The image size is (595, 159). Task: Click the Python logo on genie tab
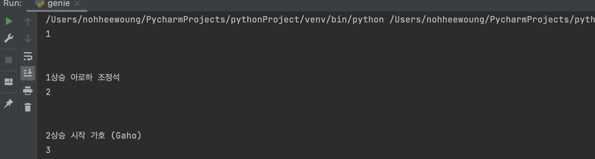point(40,4)
